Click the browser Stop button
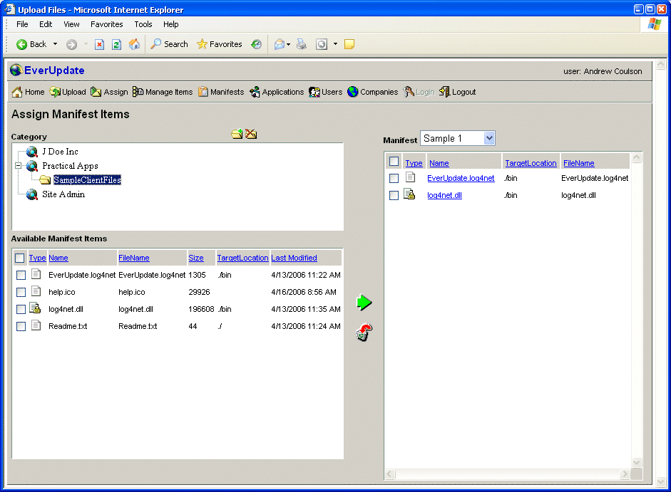 99,44
